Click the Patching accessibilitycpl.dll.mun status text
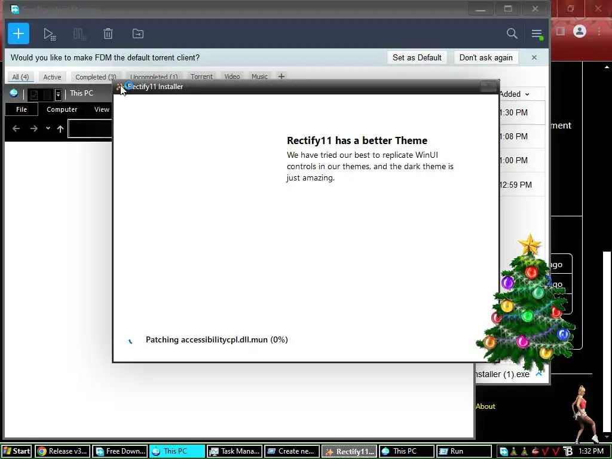612x459 pixels. [216, 339]
